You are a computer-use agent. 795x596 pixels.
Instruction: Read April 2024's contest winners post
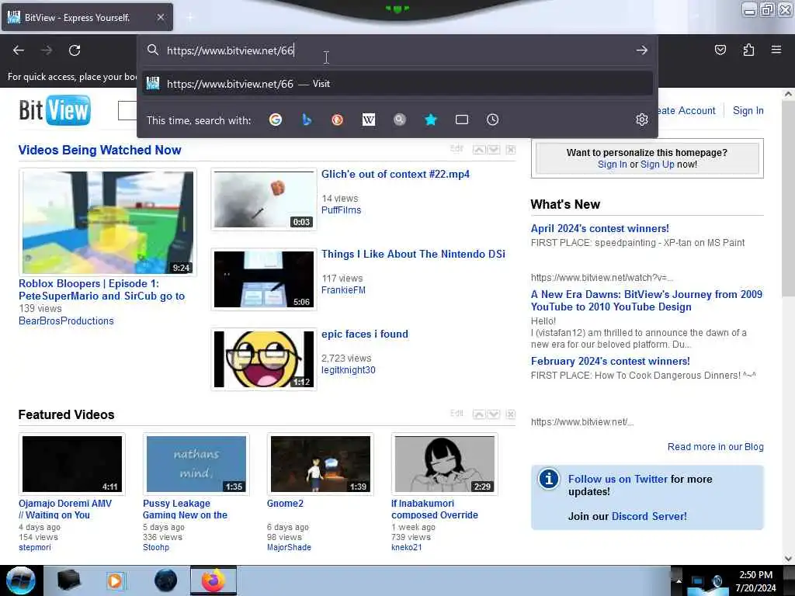(600, 229)
